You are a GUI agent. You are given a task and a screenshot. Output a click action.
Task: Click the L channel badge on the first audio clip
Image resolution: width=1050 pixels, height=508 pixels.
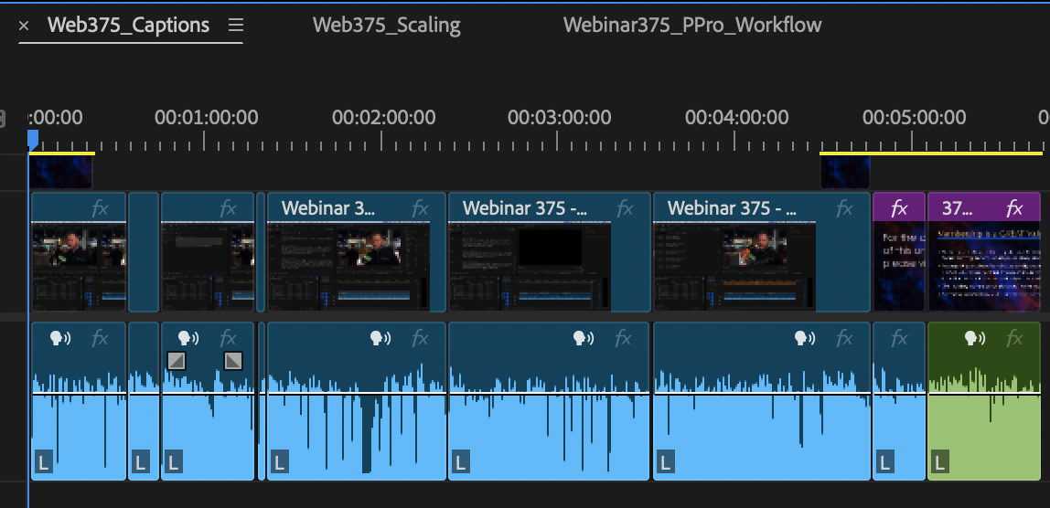pyautogui.click(x=43, y=463)
